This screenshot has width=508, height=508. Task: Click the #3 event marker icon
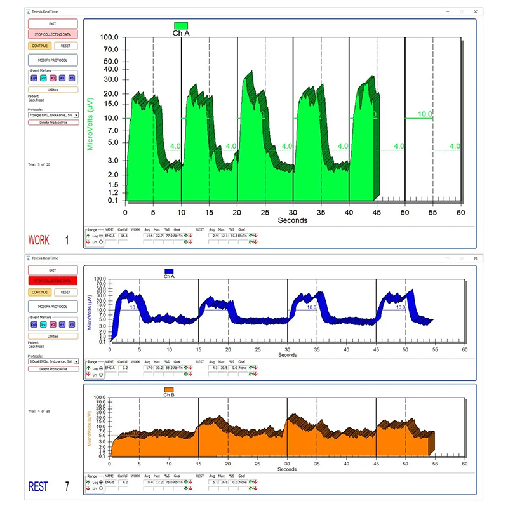pos(53,78)
